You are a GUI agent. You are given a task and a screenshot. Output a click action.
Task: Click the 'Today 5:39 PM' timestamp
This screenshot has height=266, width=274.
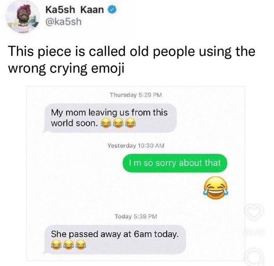(136, 217)
